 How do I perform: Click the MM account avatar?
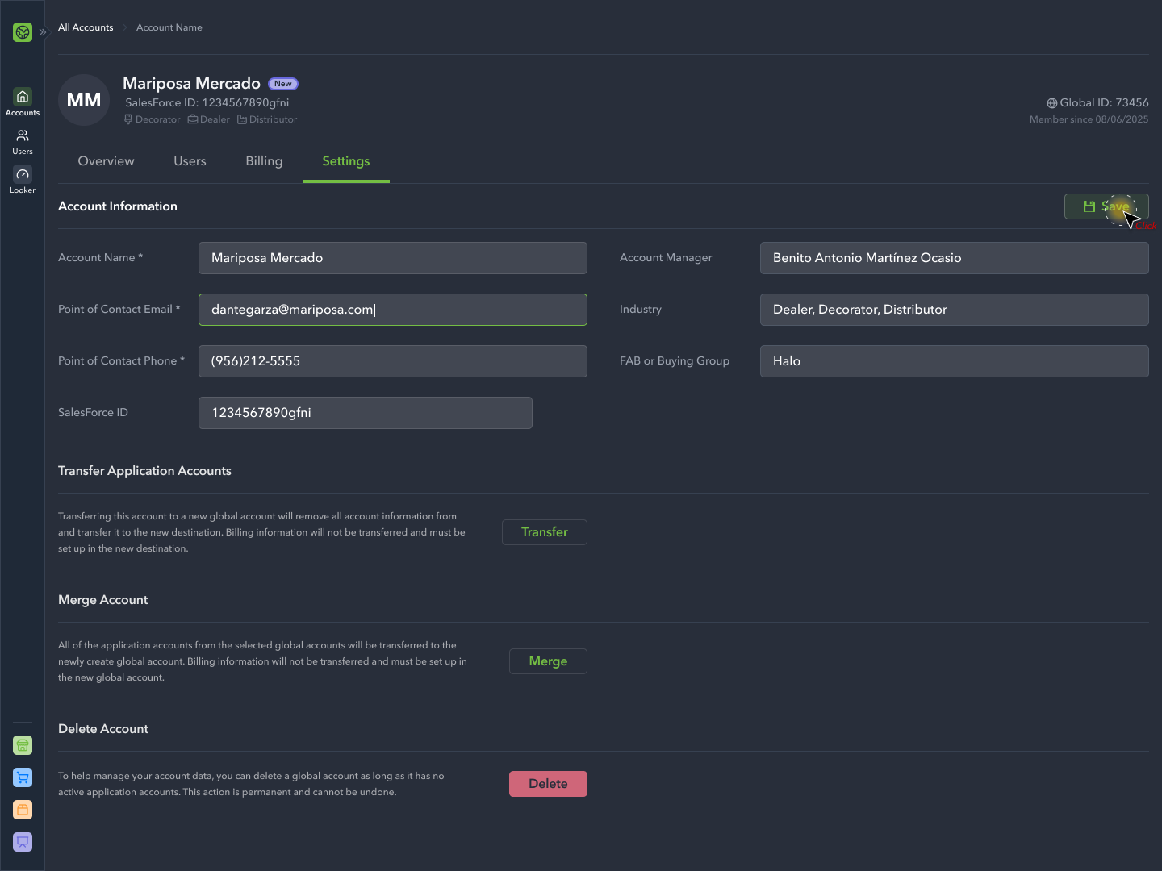point(83,99)
